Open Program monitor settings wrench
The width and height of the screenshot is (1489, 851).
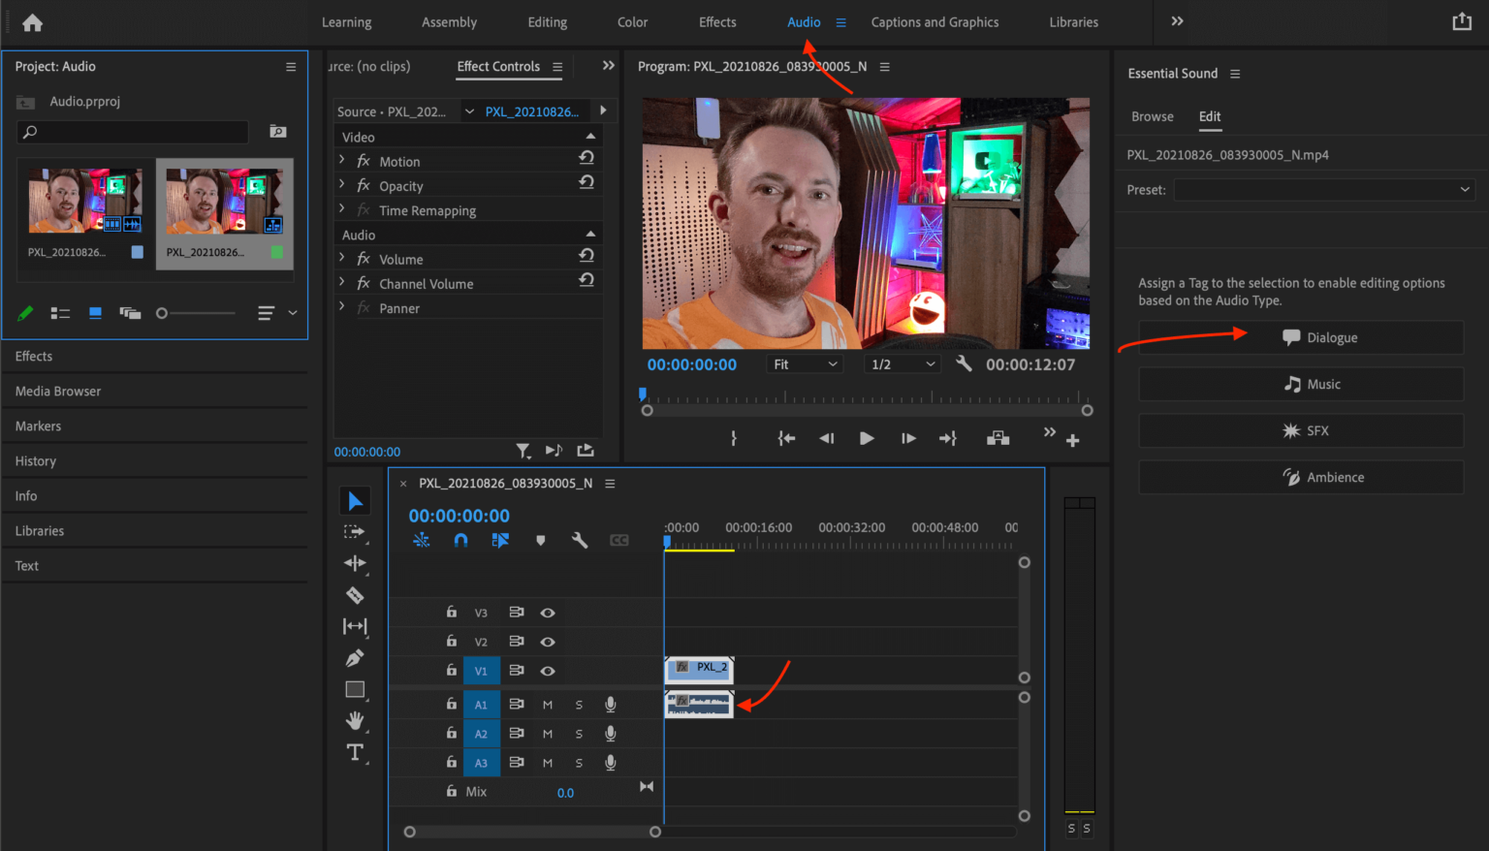coord(964,363)
